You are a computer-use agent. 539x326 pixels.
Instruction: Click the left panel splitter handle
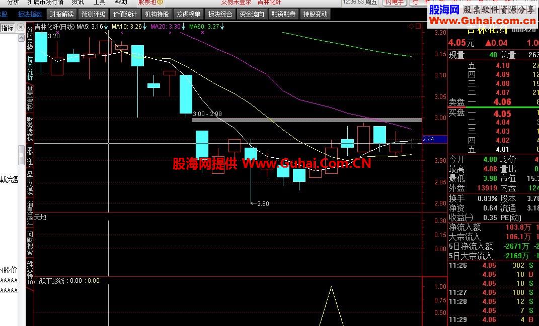pos(21,155)
